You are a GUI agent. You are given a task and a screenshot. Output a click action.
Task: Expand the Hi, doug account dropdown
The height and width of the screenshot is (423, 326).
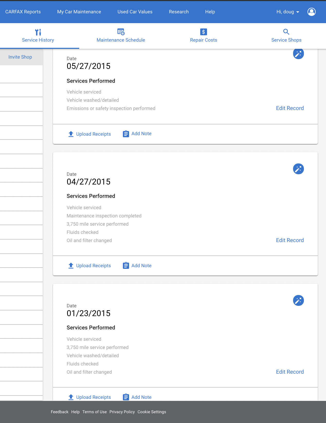click(288, 12)
